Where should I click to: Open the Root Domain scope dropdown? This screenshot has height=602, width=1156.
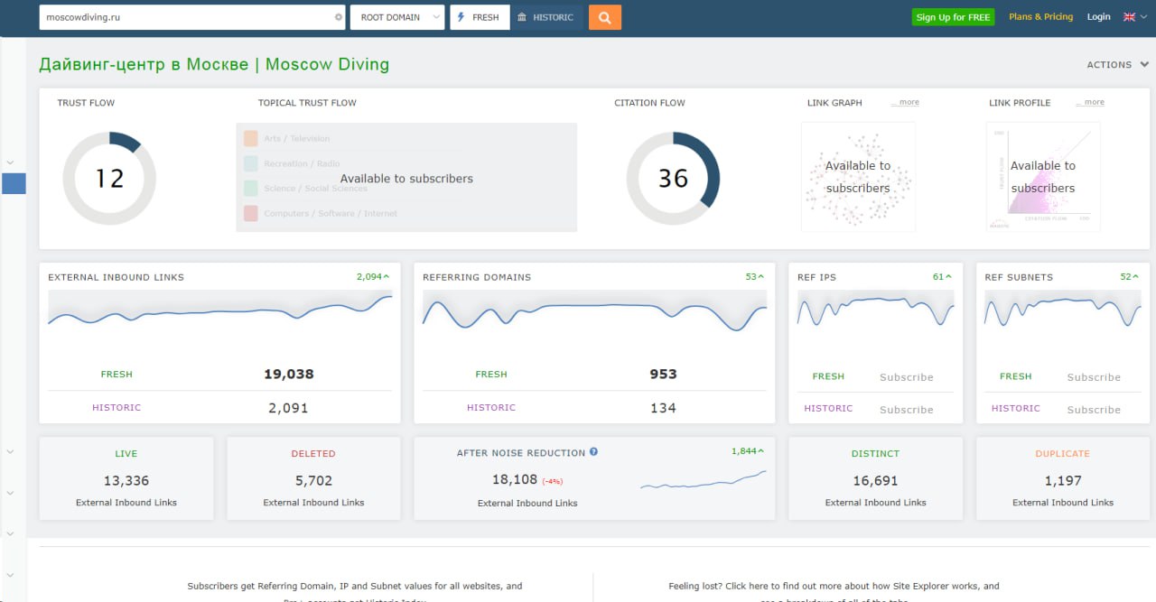397,17
